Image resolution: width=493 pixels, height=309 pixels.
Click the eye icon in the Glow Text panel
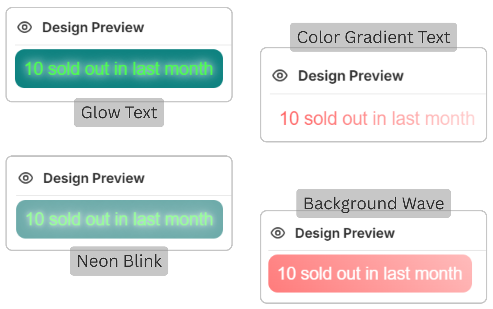(25, 27)
